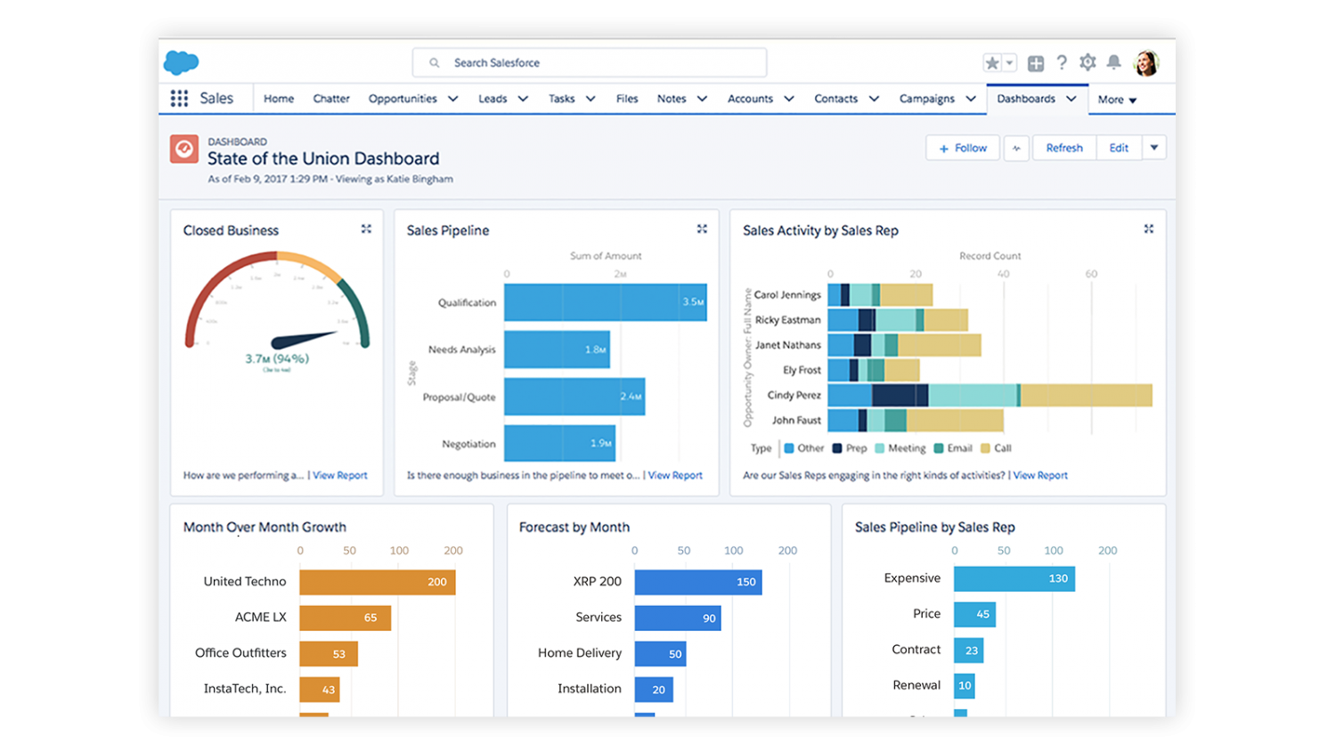The image size is (1336, 751).
Task: Click the Closed Business gauge needle
Action: point(303,338)
